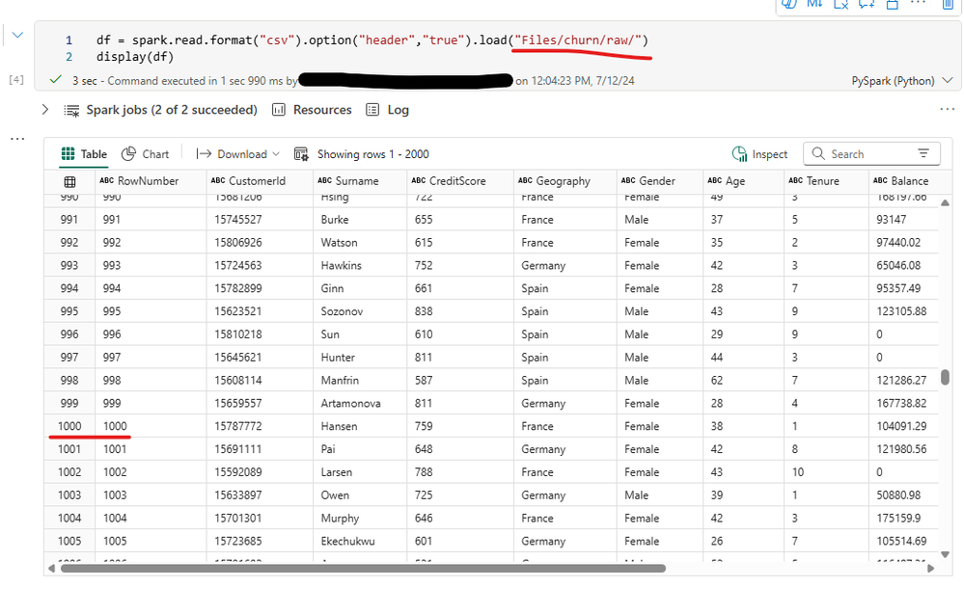
Task: Click inside the Search box
Action: pos(871,154)
